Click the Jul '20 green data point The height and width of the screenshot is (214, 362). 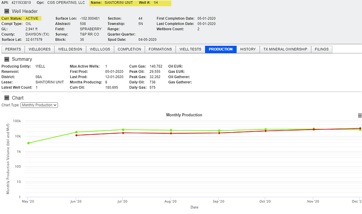click(123, 130)
